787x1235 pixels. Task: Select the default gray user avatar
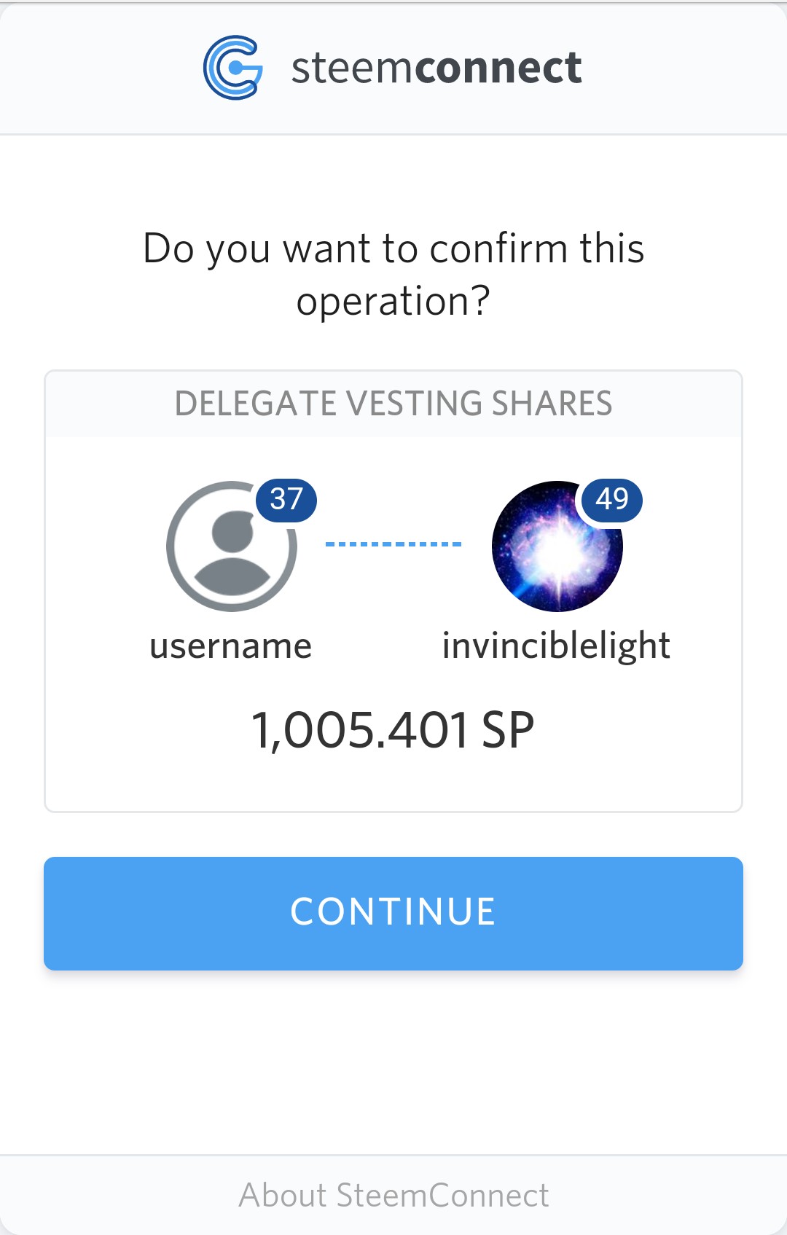[232, 546]
